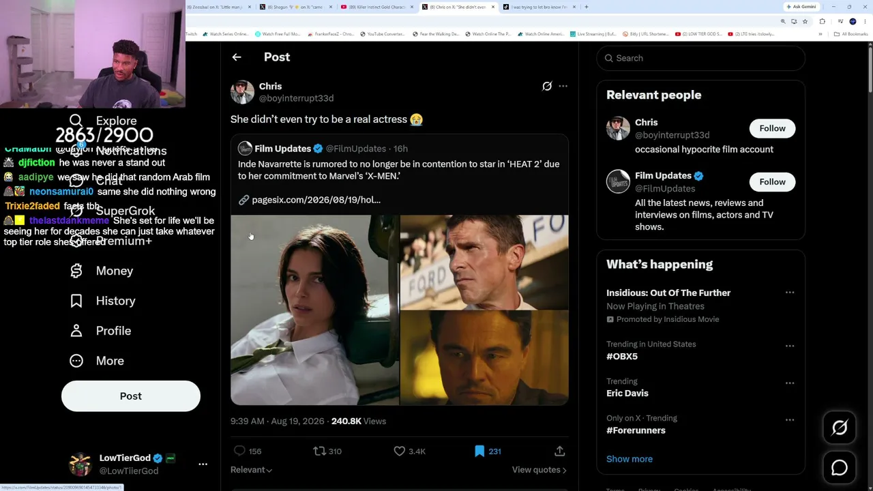Click the 240.8K Views count
Viewport: 873px width, 491px height.
coord(359,421)
